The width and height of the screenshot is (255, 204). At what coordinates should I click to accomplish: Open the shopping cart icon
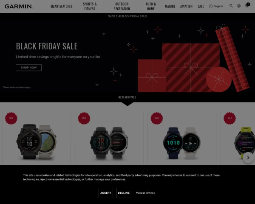tap(247, 6)
